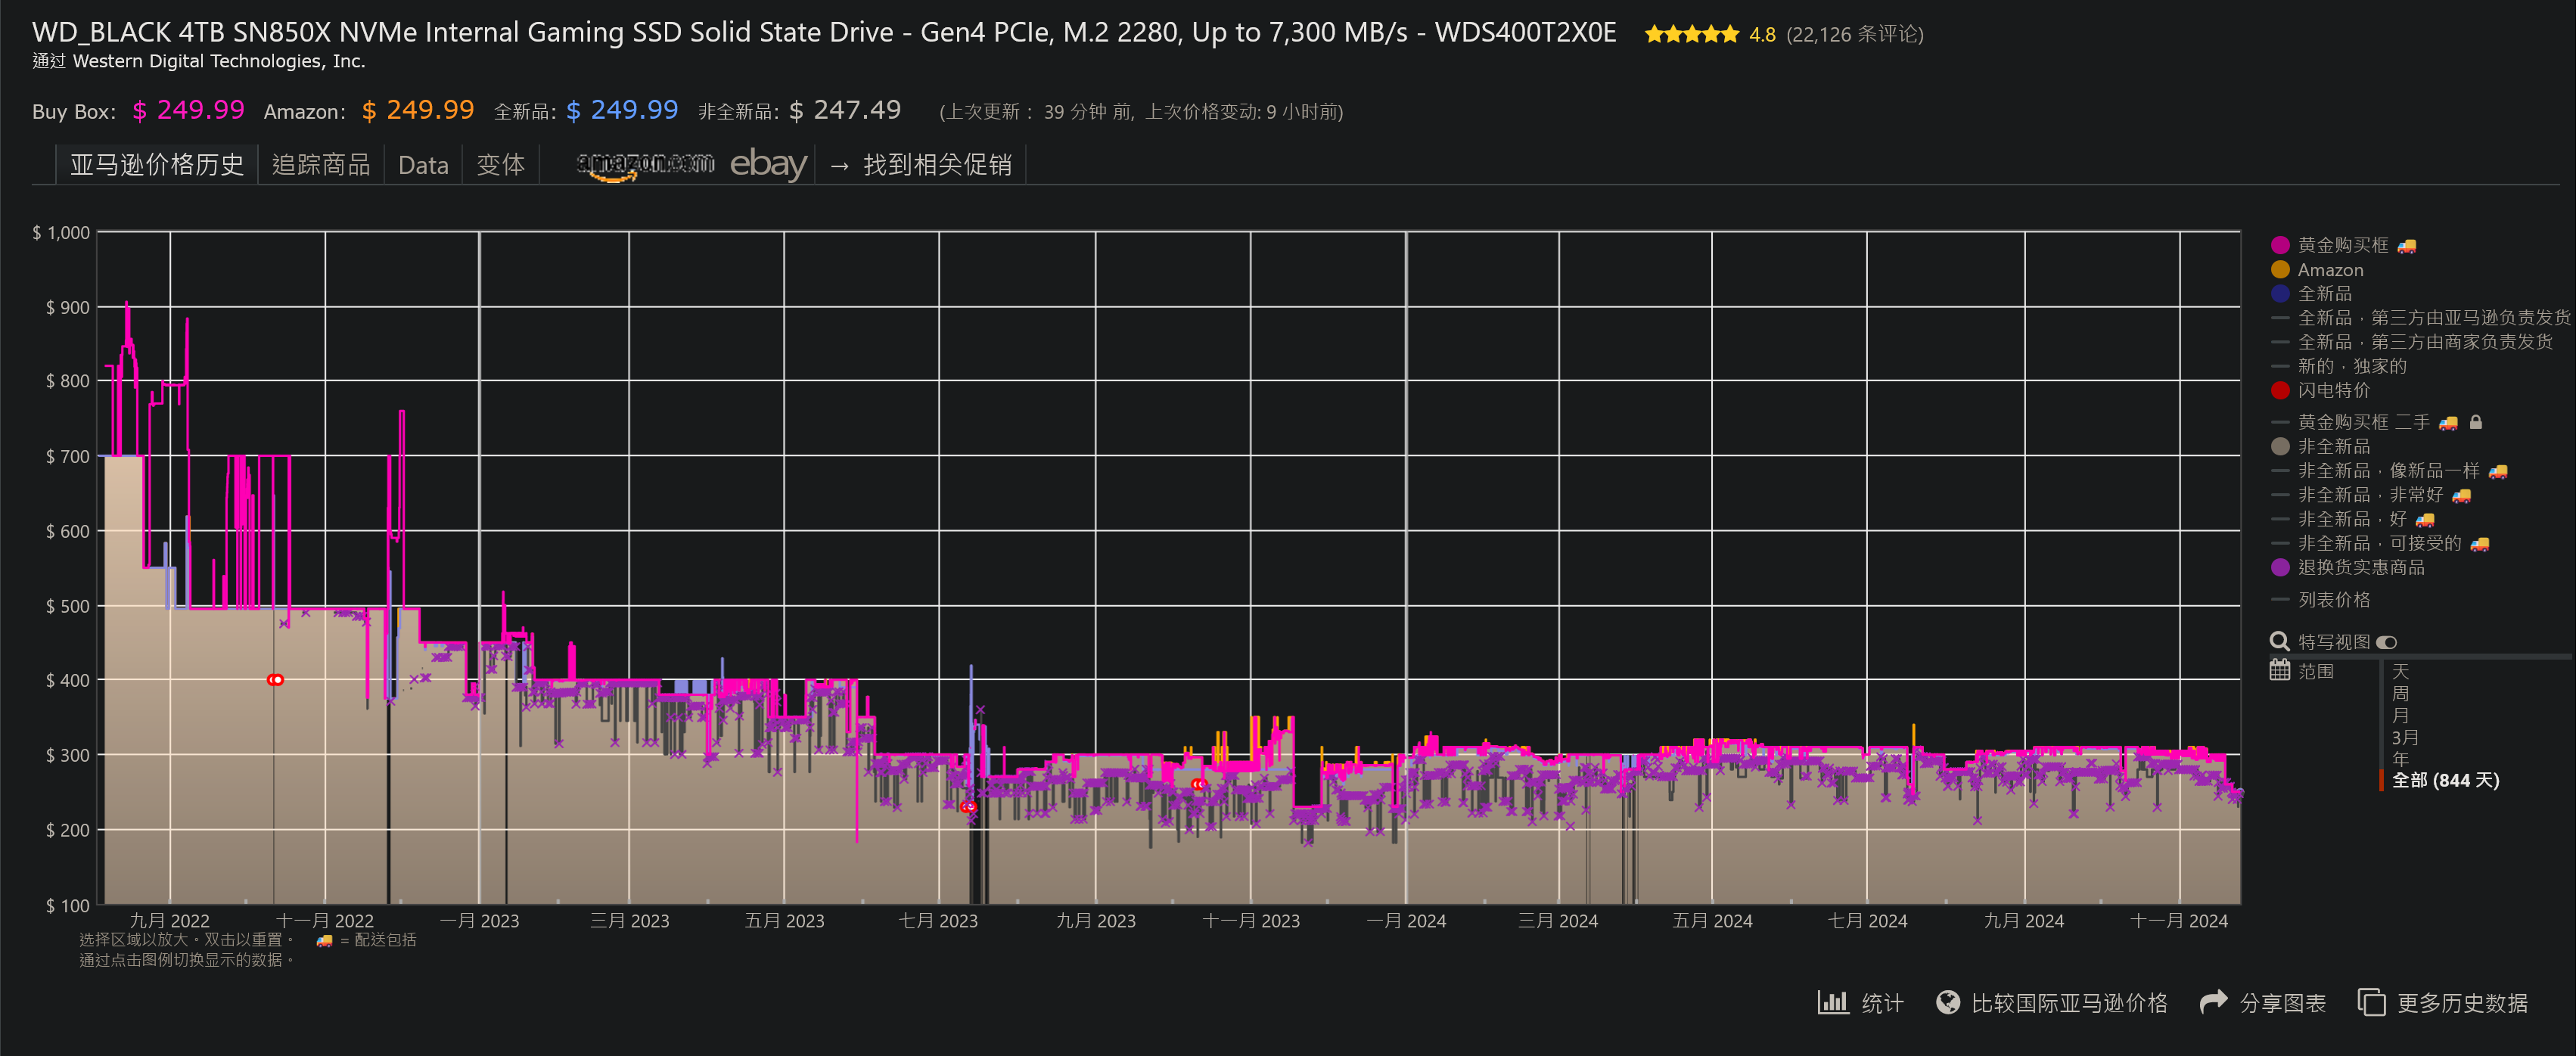Image resolution: width=2576 pixels, height=1056 pixels.
Task: Open the 找到相关促销 tab
Action: click(x=921, y=164)
